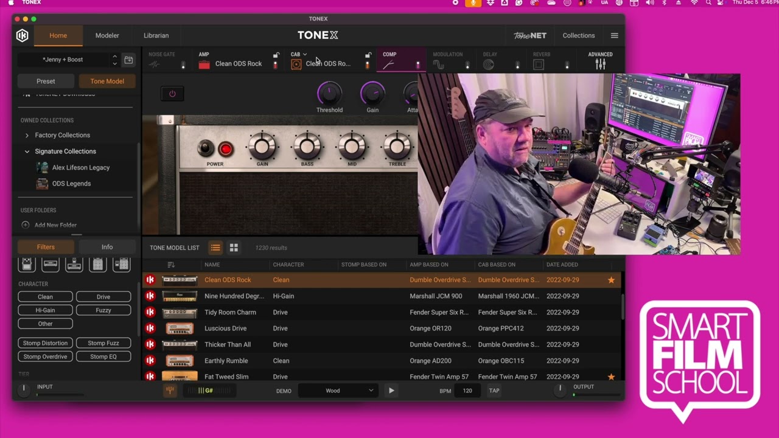Collapse Signature Collections tree item

[x=27, y=151]
